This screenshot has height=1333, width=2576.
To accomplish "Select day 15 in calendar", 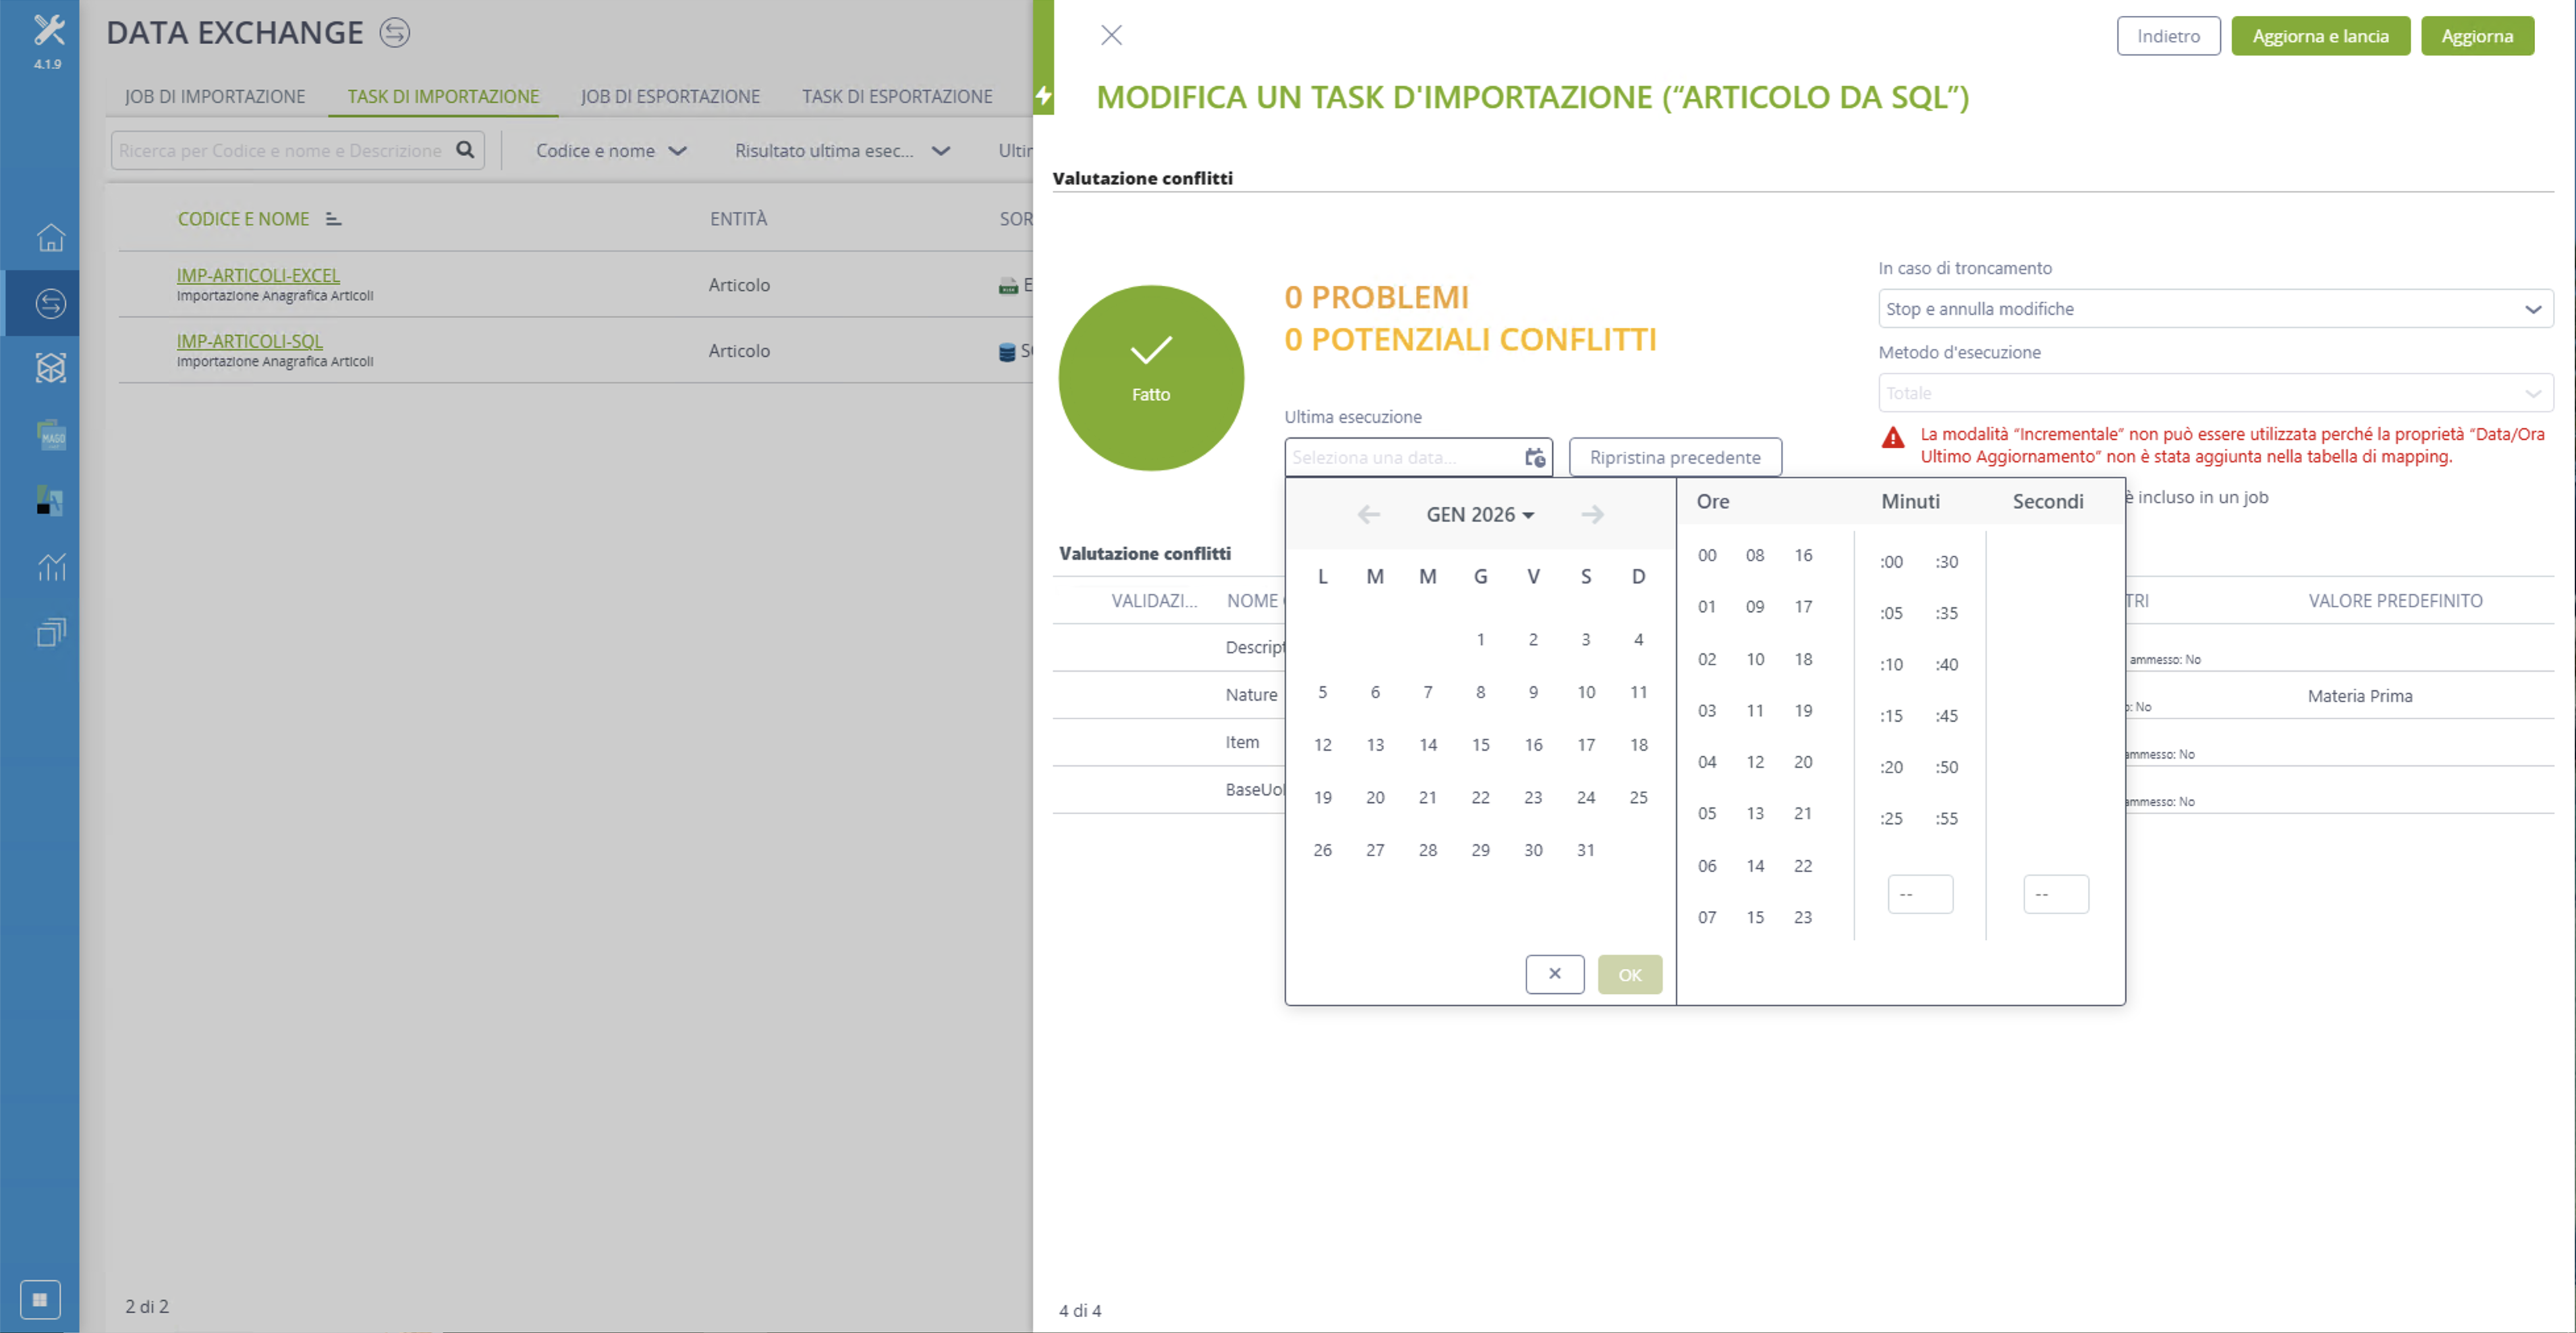I will (x=1480, y=744).
